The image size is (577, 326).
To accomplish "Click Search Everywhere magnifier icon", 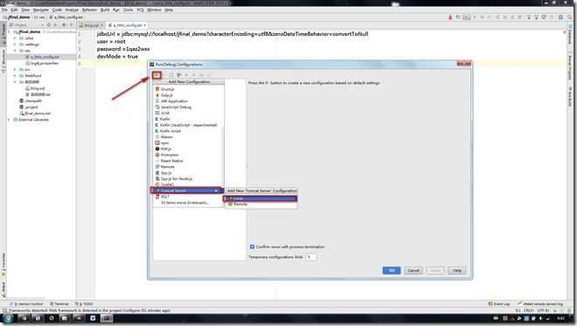I will [x=571, y=17].
